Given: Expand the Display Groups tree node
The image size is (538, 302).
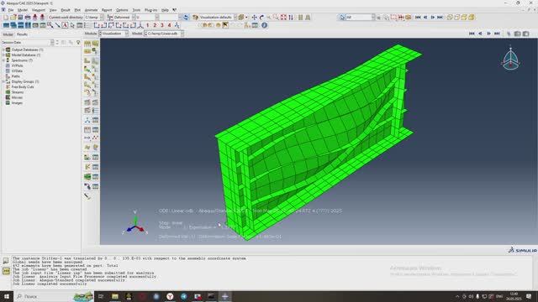Looking at the screenshot, I should pos(3,82).
